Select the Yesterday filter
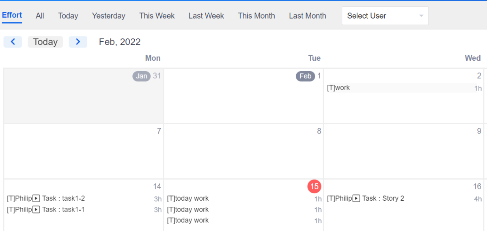The image size is (487, 231). [108, 16]
